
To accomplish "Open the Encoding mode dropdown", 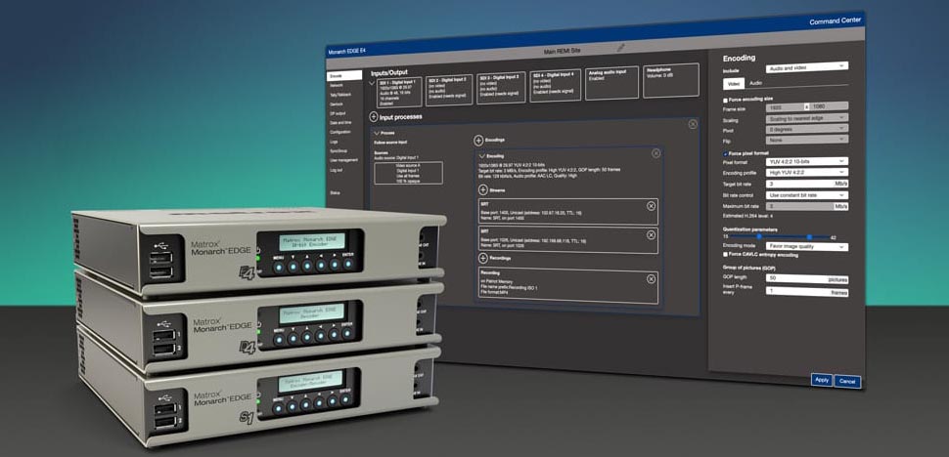I will (x=807, y=246).
